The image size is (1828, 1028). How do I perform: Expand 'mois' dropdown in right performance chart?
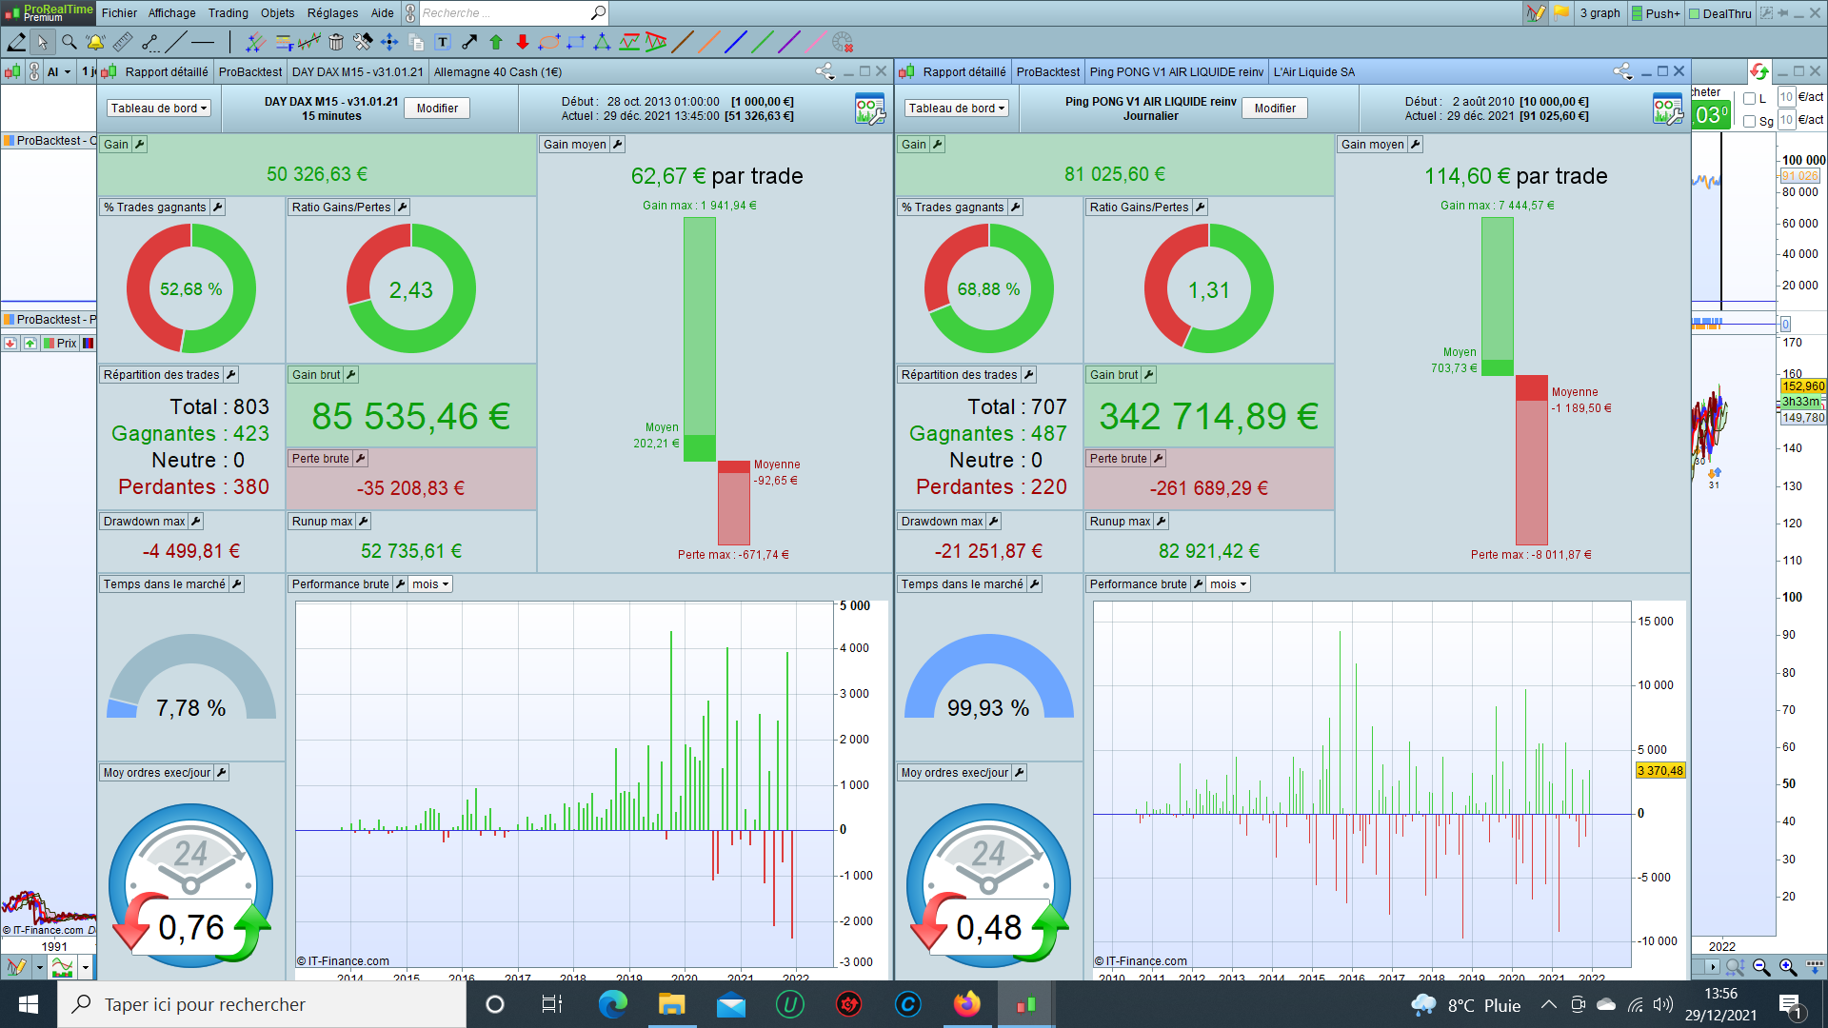tap(1228, 584)
